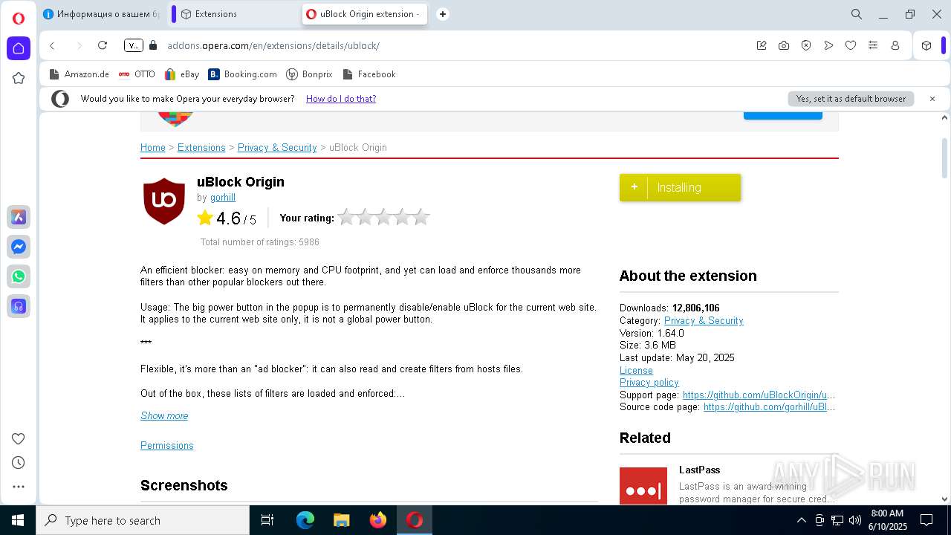
Task: Go to Home breadcrumb link
Action: (153, 147)
